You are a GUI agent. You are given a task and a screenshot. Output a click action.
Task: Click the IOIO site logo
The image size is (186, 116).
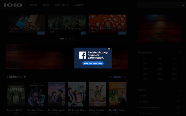[13, 5]
